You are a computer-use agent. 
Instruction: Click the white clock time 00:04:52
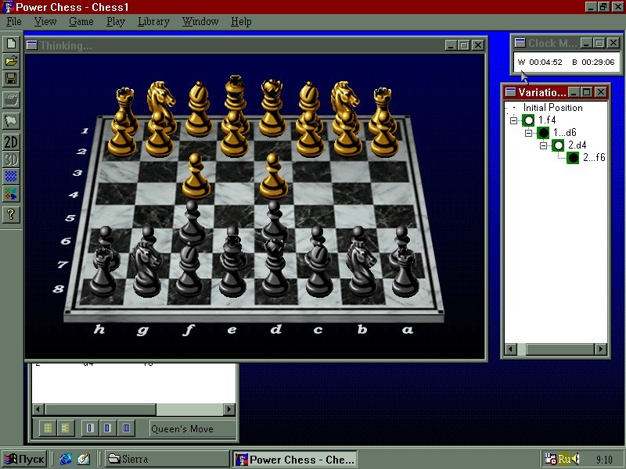click(545, 63)
